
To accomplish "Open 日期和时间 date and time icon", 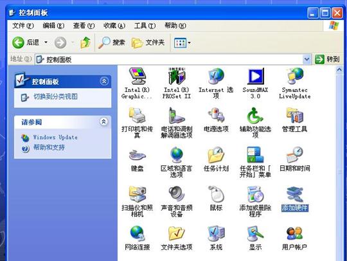I will click(x=294, y=159).
